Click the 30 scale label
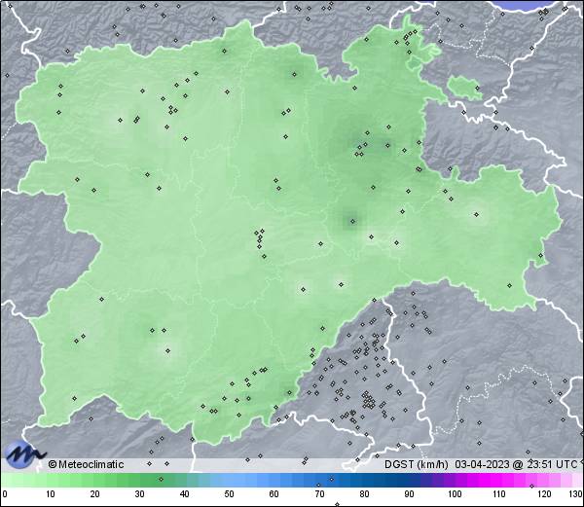This screenshot has width=584, height=507. 139,494
